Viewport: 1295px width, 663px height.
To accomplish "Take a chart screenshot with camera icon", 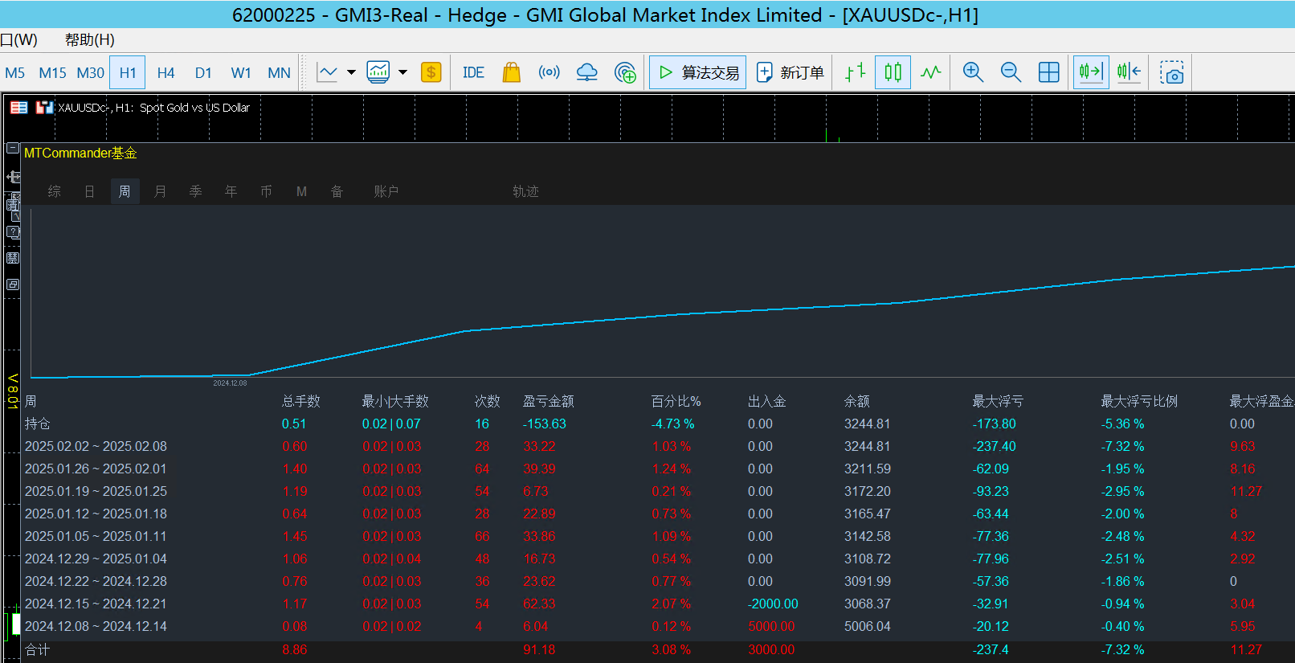I will point(1172,73).
